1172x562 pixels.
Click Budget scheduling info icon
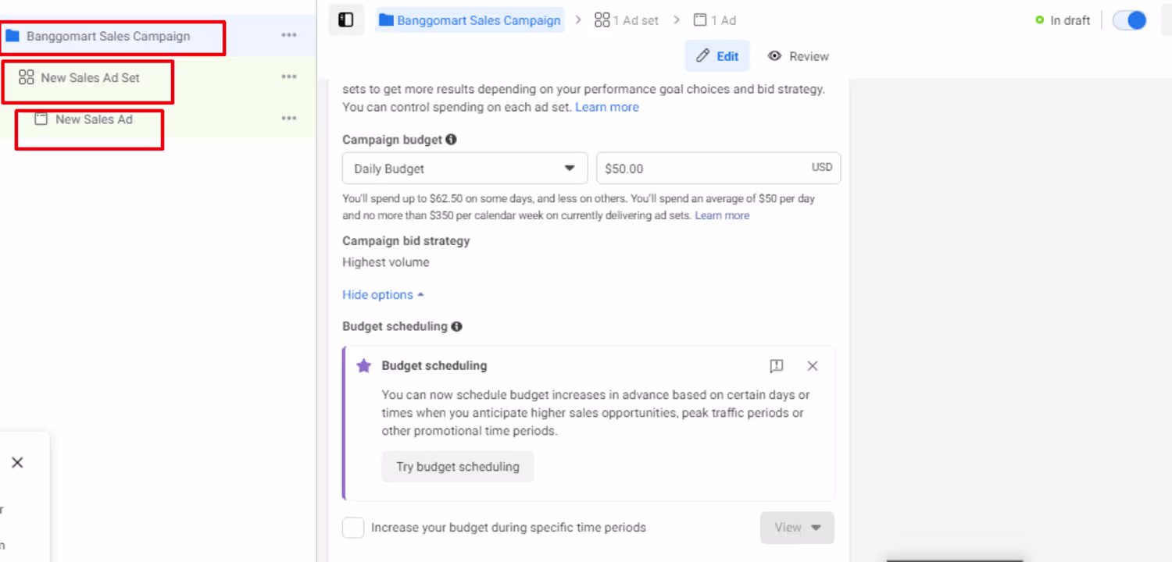coord(456,326)
